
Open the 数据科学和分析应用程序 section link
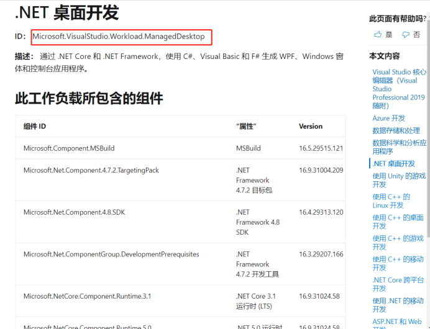(400, 147)
